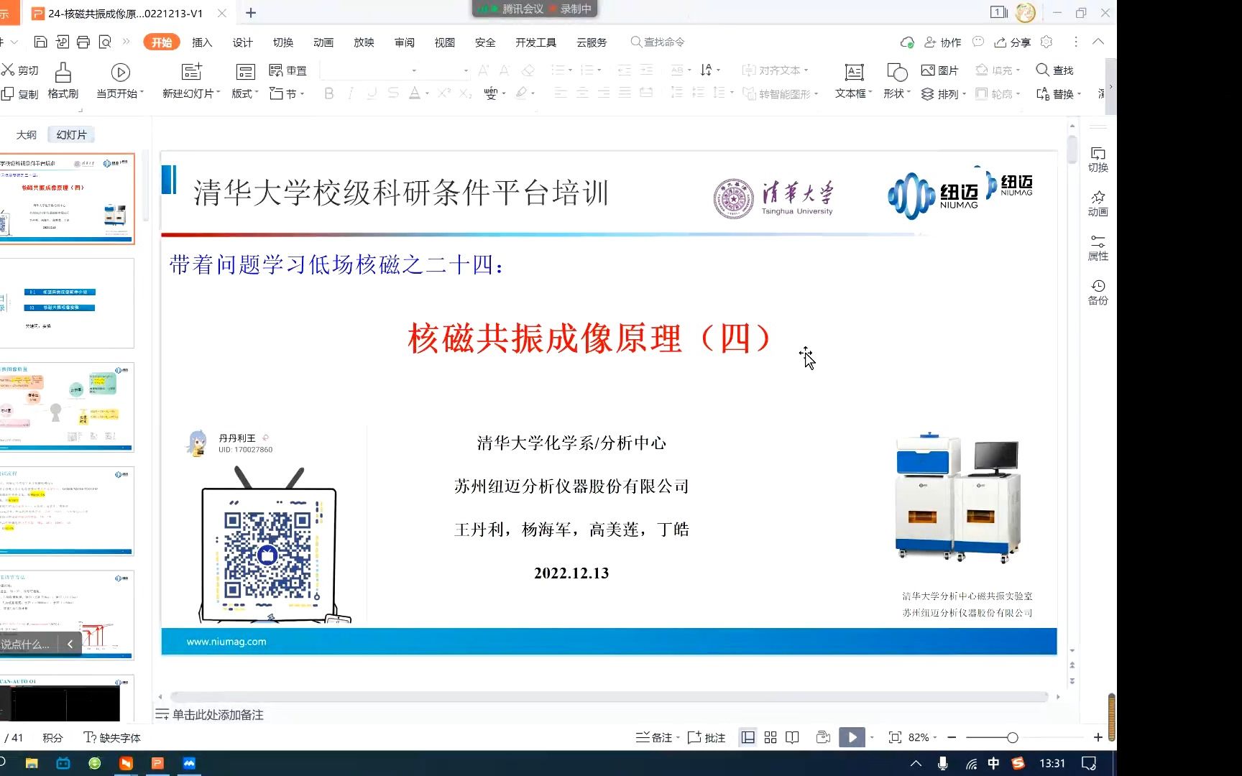This screenshot has width=1242, height=776.
Task: Toggle italic formatting
Action: point(350,93)
